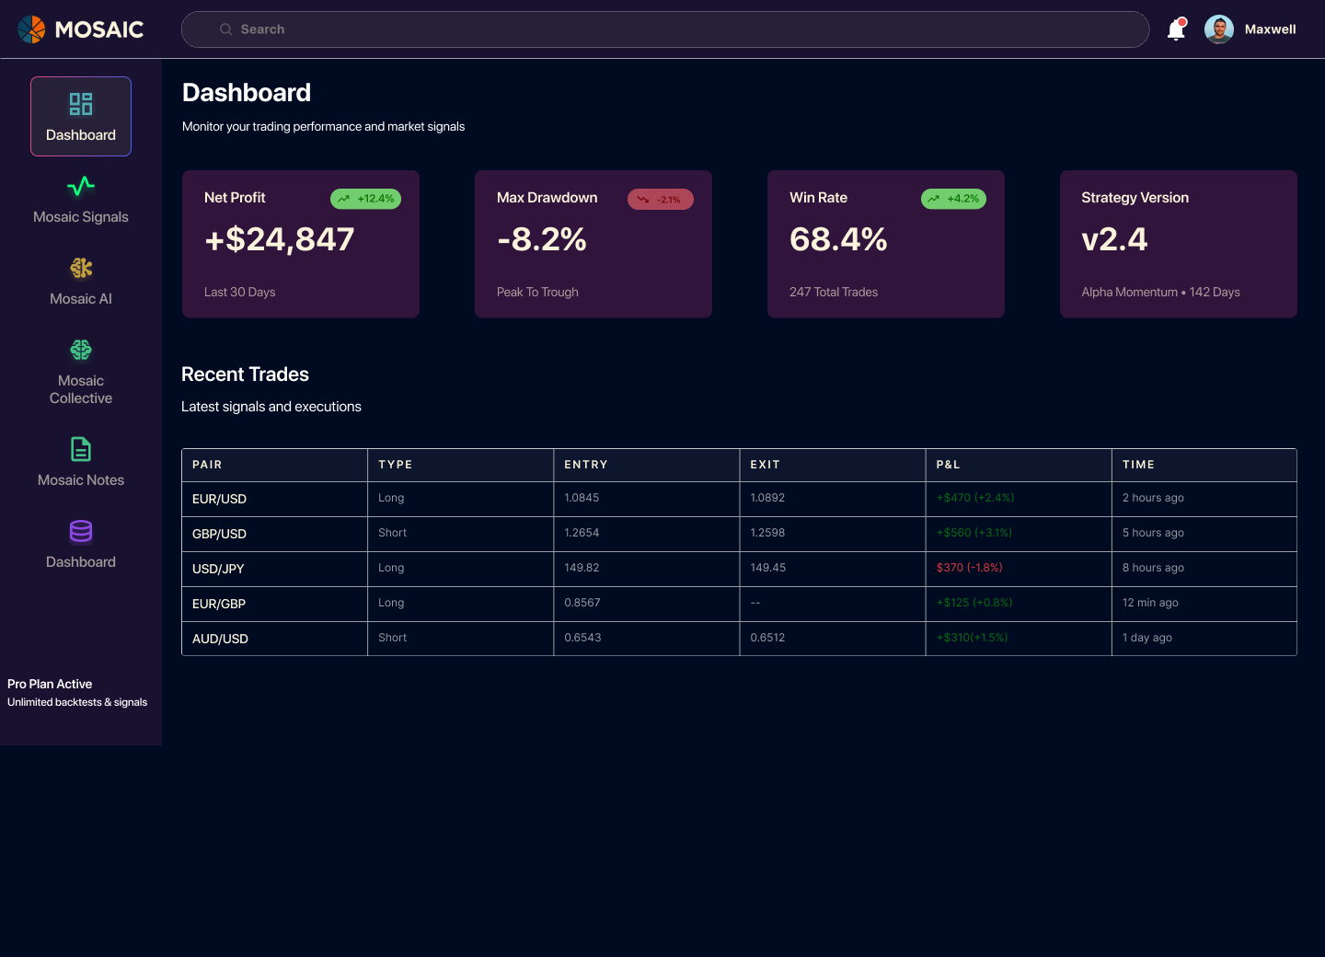
Task: Click the database icon above lower Dashboard label
Action: coord(81,531)
